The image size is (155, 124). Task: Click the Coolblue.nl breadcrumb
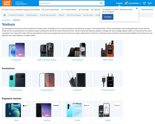tap(6, 20)
